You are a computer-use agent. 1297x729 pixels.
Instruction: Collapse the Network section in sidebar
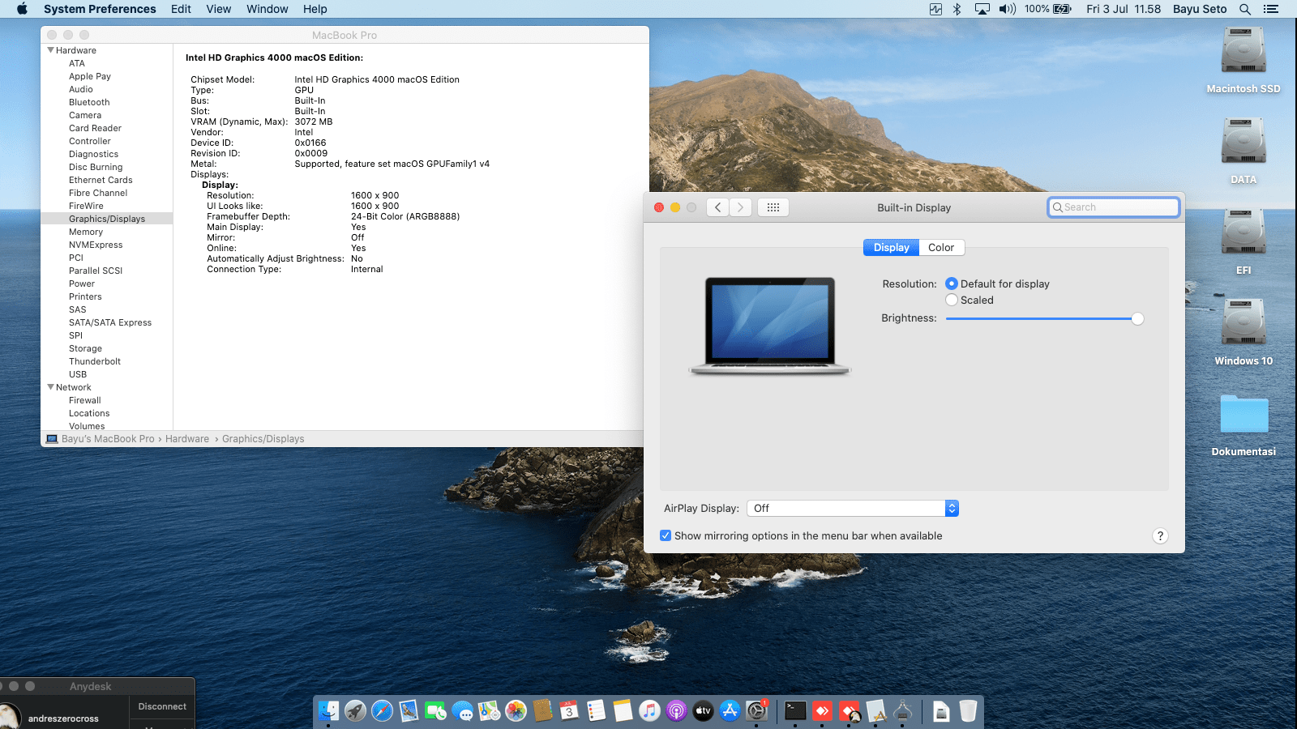[x=51, y=387]
